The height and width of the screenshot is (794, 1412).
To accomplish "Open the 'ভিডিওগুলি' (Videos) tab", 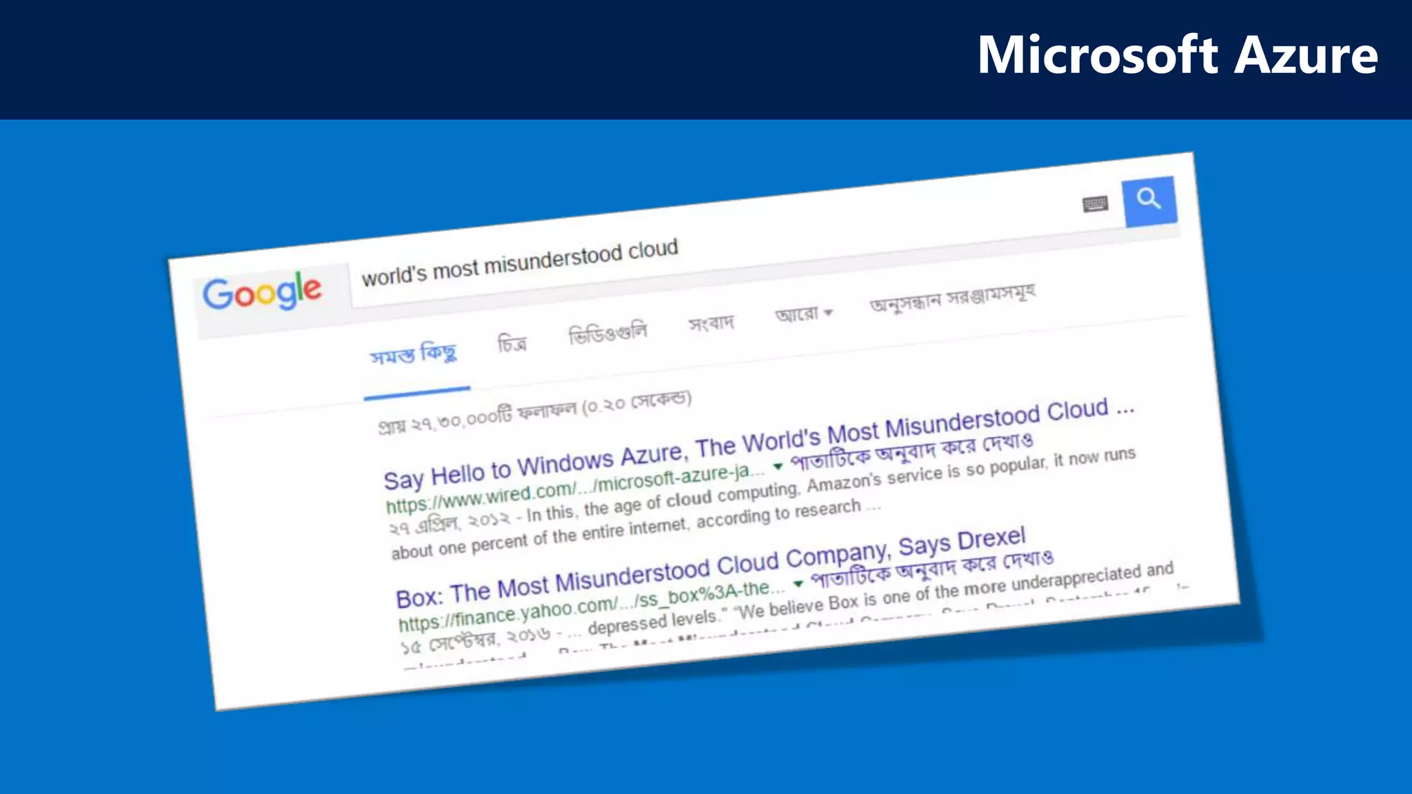I will (608, 333).
